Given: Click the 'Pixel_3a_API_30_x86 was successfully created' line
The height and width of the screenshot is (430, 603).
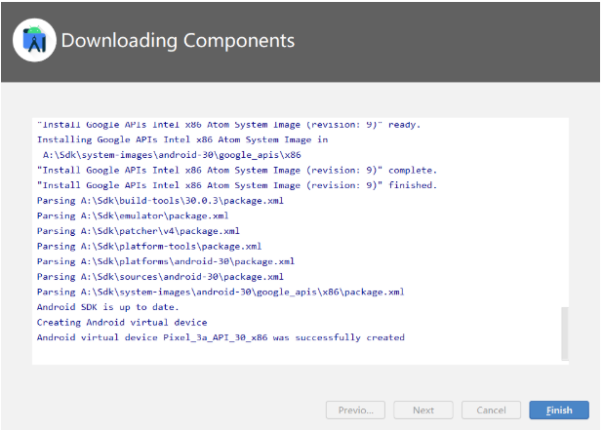Looking at the screenshot, I should pyautogui.click(x=221, y=337).
